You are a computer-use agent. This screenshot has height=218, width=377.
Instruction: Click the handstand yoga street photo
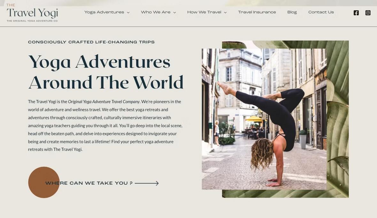pos(264,119)
